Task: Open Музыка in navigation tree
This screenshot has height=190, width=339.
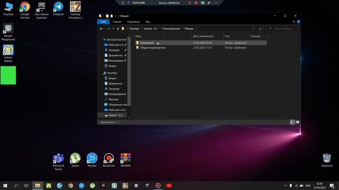Action: tap(111, 99)
